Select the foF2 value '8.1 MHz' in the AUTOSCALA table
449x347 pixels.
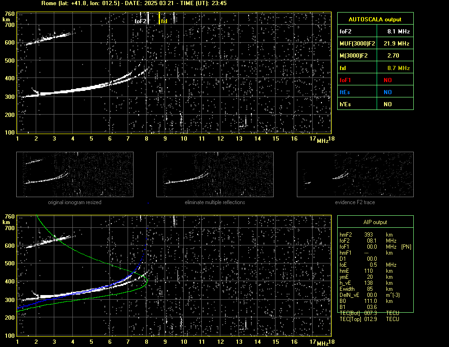click(398, 32)
